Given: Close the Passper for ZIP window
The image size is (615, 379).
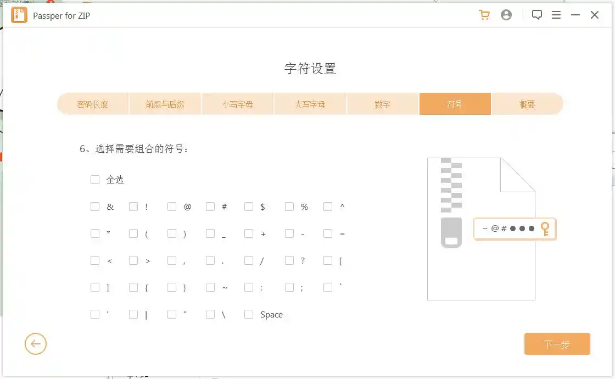Looking at the screenshot, I should point(595,15).
